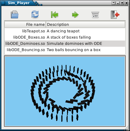Image resolution: width=130 pixels, height=131 pixels.
Task: Rewind simulation to the start
Action: [55, 15]
